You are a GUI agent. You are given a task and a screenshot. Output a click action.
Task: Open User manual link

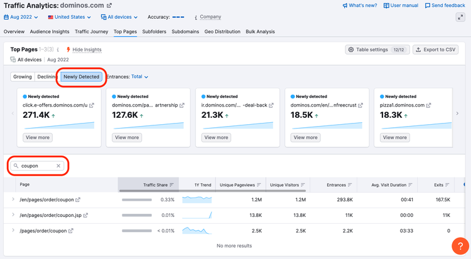[x=401, y=6]
